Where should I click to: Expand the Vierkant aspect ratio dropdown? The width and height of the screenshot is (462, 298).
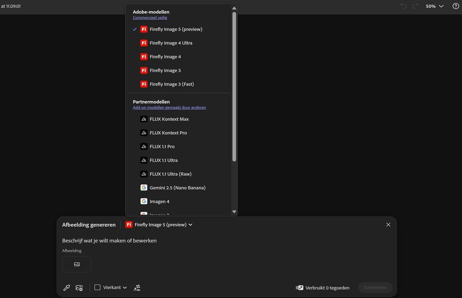pos(111,288)
